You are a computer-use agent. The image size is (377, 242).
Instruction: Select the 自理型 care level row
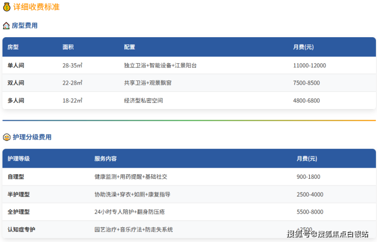16,177
